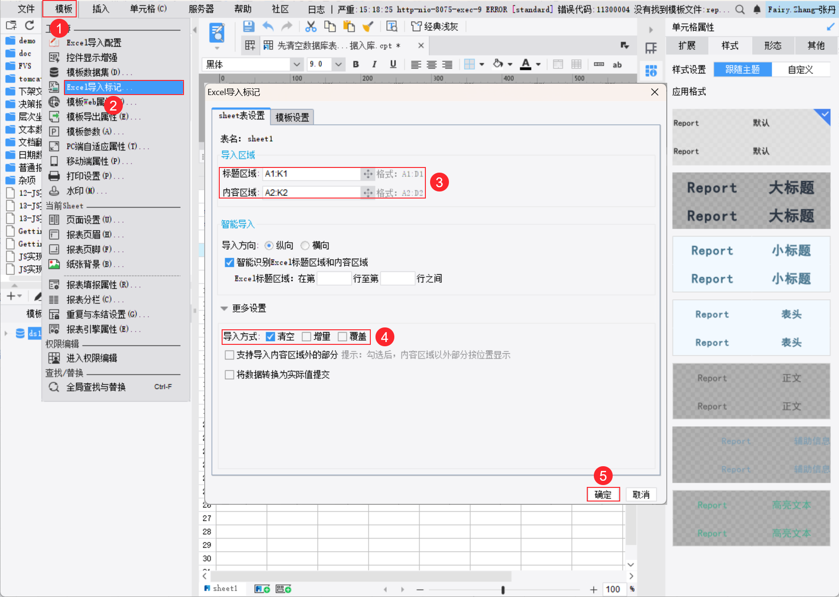Undo the last action
The width and height of the screenshot is (839, 597).
[268, 27]
